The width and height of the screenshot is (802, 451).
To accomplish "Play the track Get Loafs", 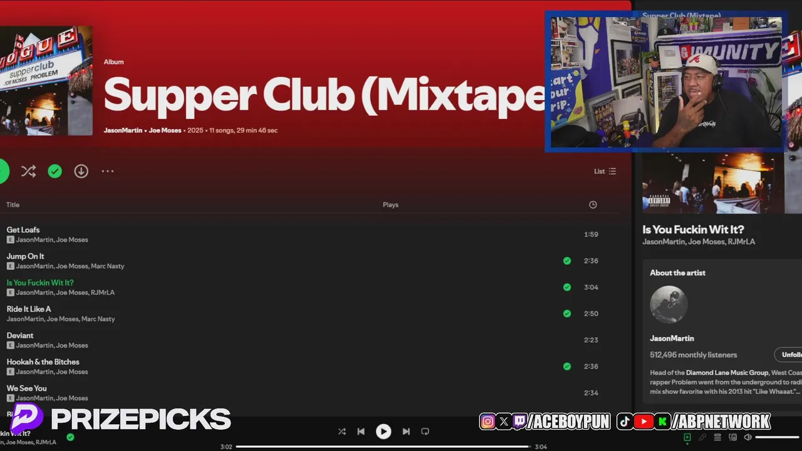I will pyautogui.click(x=23, y=230).
